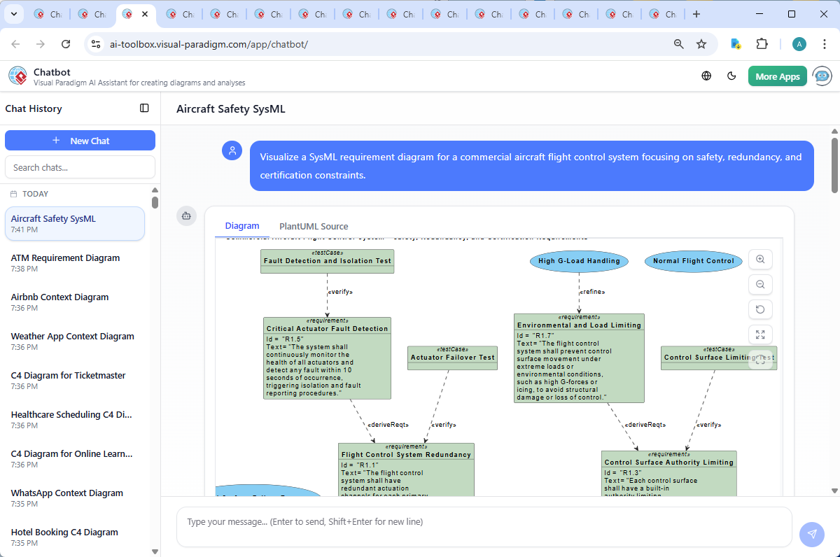Send the typed message with the send icon

[811, 534]
